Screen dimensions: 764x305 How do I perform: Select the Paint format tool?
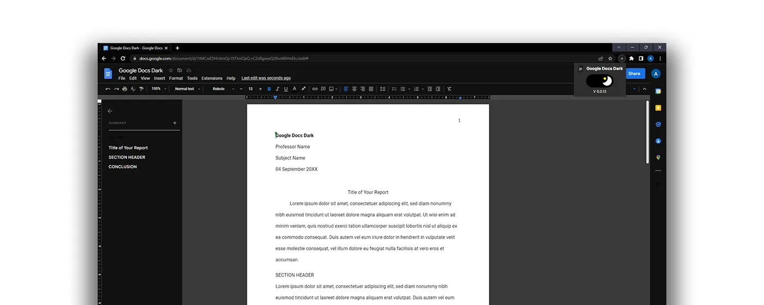tap(141, 89)
